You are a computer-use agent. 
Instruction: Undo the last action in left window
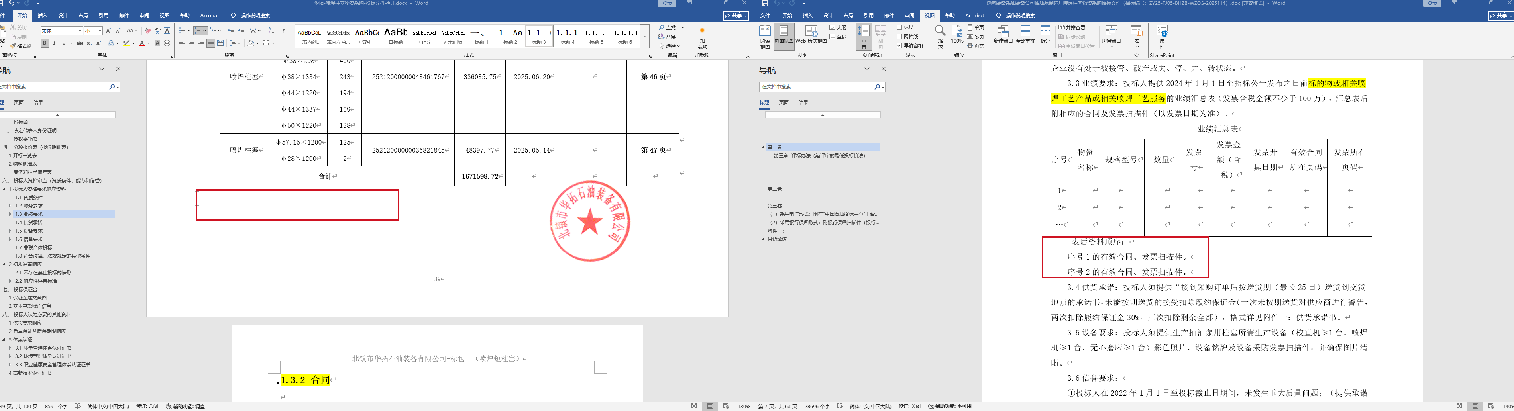pos(11,4)
